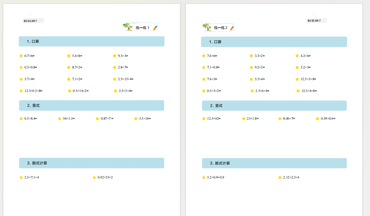
Task: Click the palm tree icon beside 练一练 1
Action: [x=128, y=27]
